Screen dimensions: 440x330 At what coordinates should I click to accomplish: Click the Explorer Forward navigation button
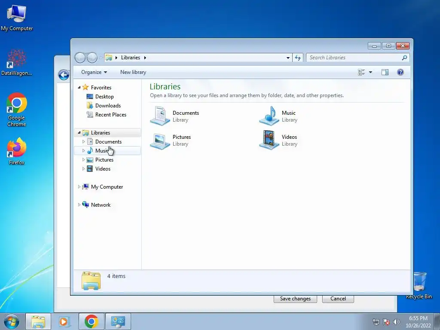[92, 58]
